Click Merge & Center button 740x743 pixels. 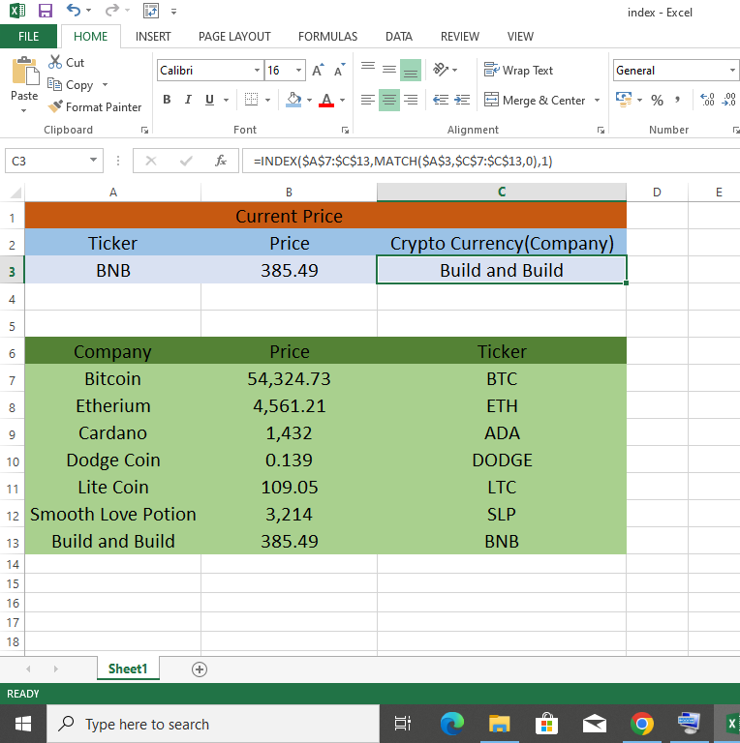point(535,100)
